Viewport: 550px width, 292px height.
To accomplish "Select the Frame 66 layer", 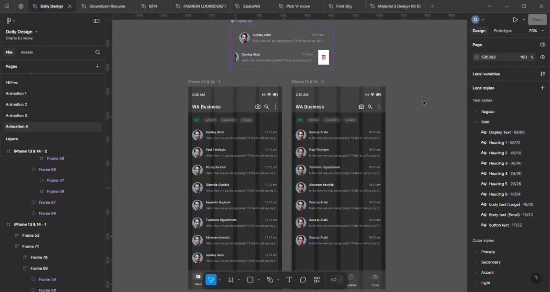I will 47,170.
